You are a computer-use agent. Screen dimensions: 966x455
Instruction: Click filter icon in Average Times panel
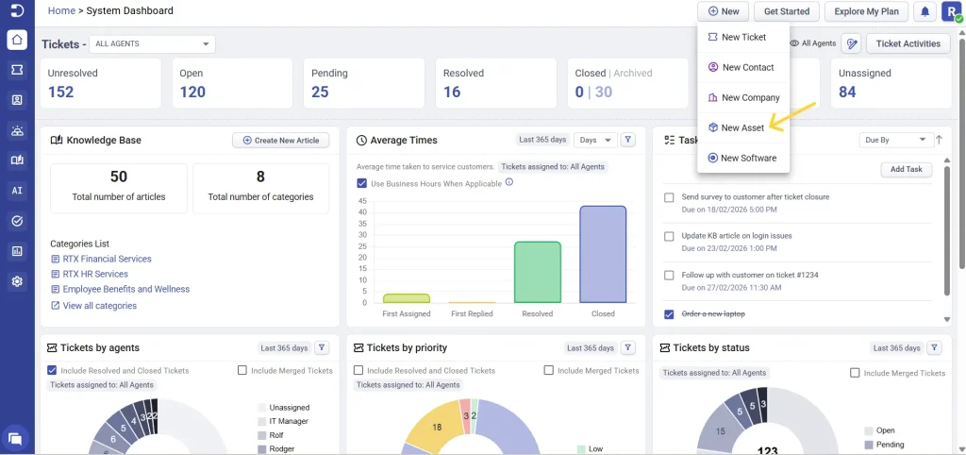click(x=629, y=140)
